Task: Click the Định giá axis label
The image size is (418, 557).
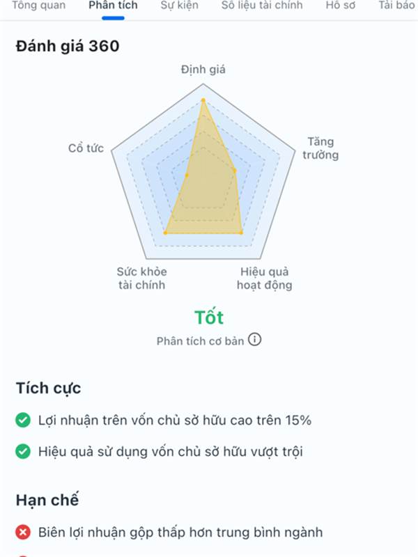Action: [203, 69]
